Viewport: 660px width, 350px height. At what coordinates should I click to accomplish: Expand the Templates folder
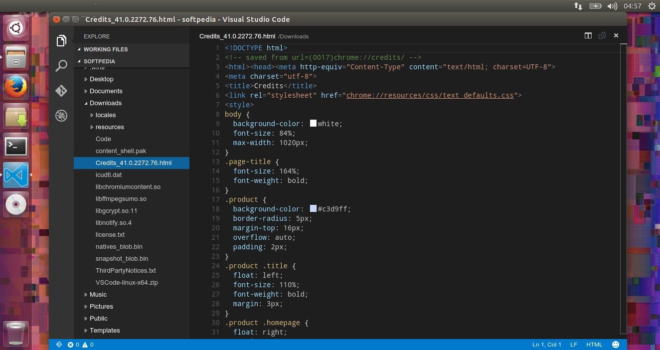click(x=132, y=331)
